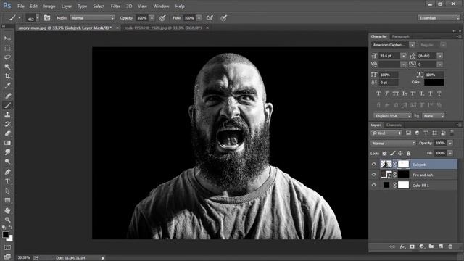464x261 pixels.
Task: Link layers icon in Layers footer
Action: pyautogui.click(x=392, y=246)
